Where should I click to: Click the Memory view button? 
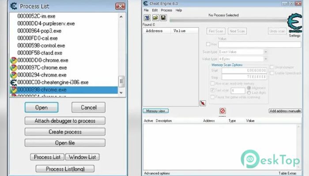click(x=156, y=111)
